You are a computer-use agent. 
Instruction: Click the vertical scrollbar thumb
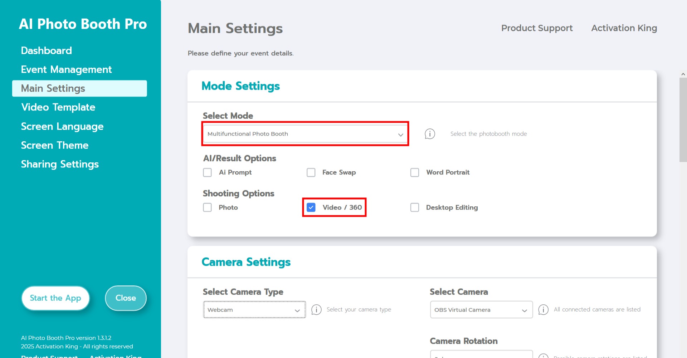tap(683, 120)
